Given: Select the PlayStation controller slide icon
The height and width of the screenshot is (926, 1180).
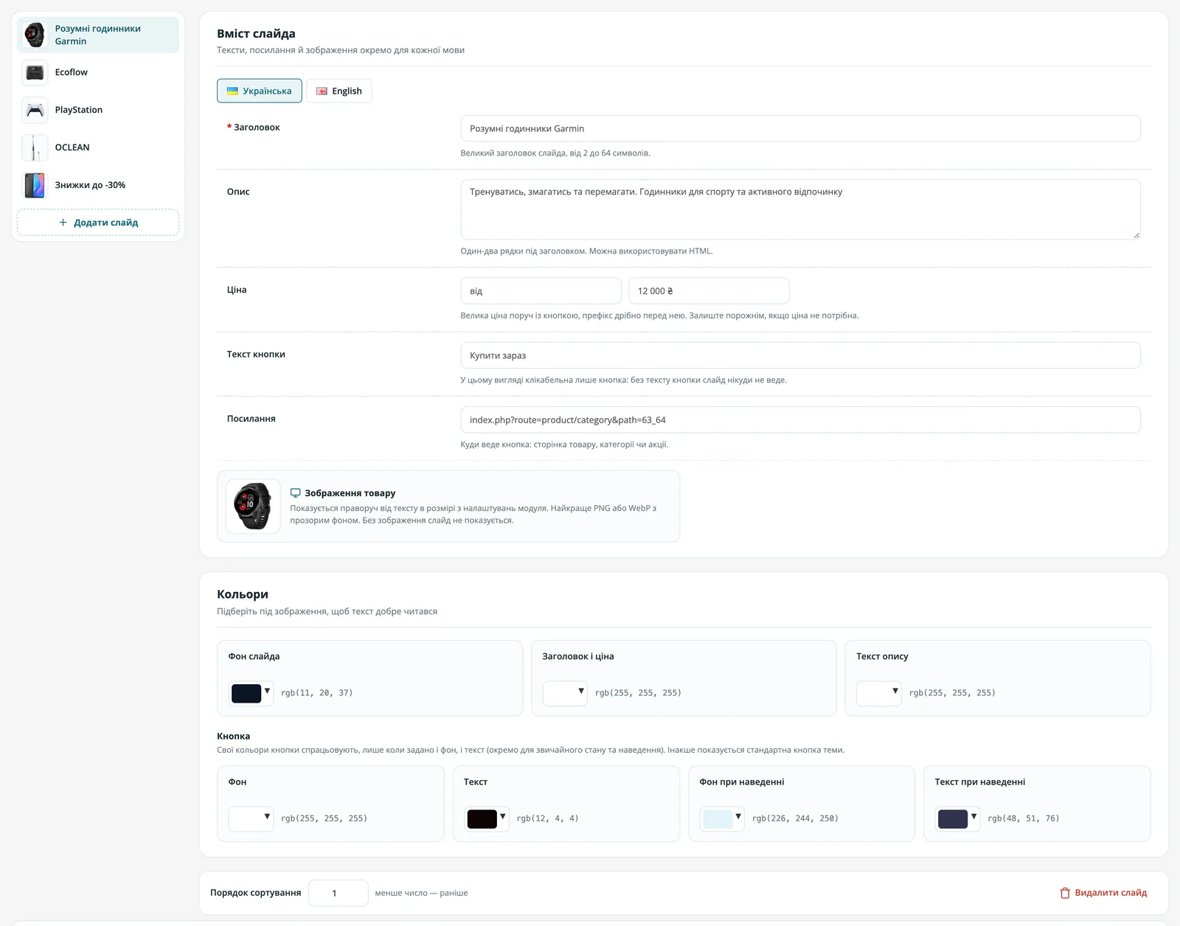Looking at the screenshot, I should click(x=35, y=110).
